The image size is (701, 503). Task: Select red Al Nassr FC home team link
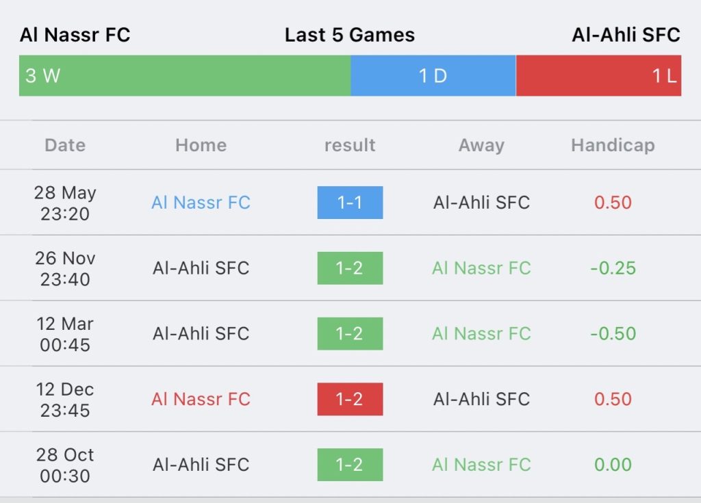pos(201,399)
